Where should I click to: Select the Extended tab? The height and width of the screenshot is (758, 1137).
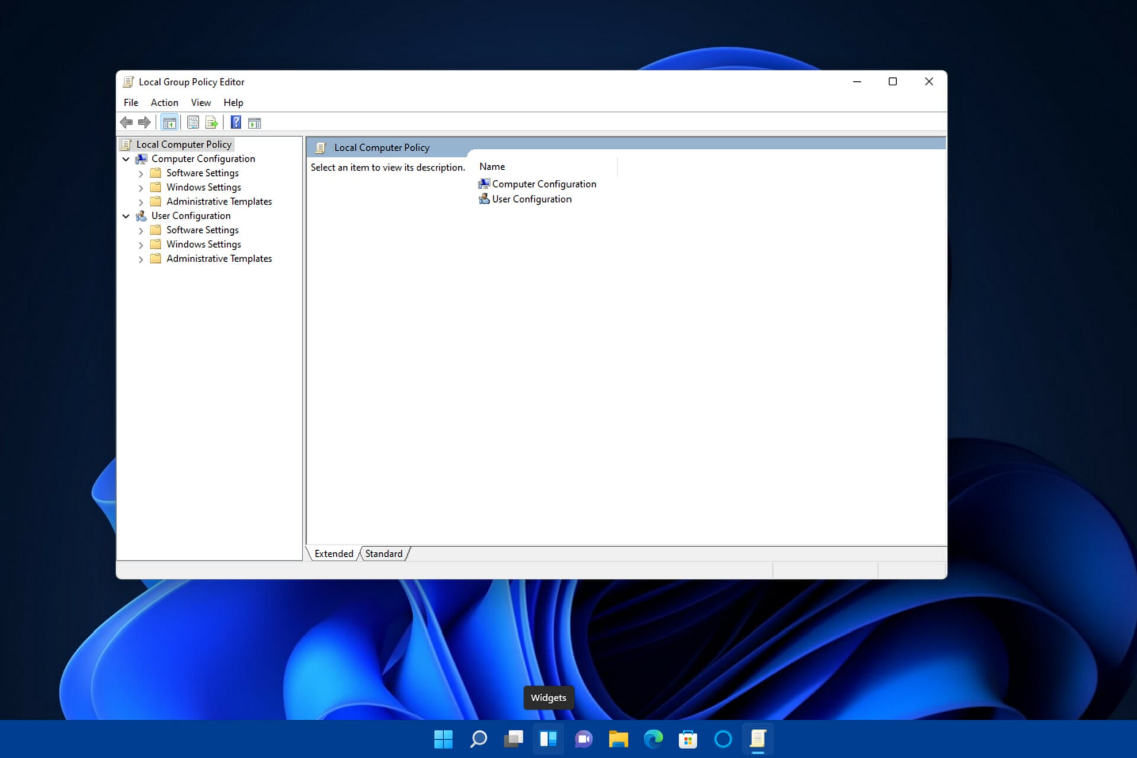pos(333,554)
